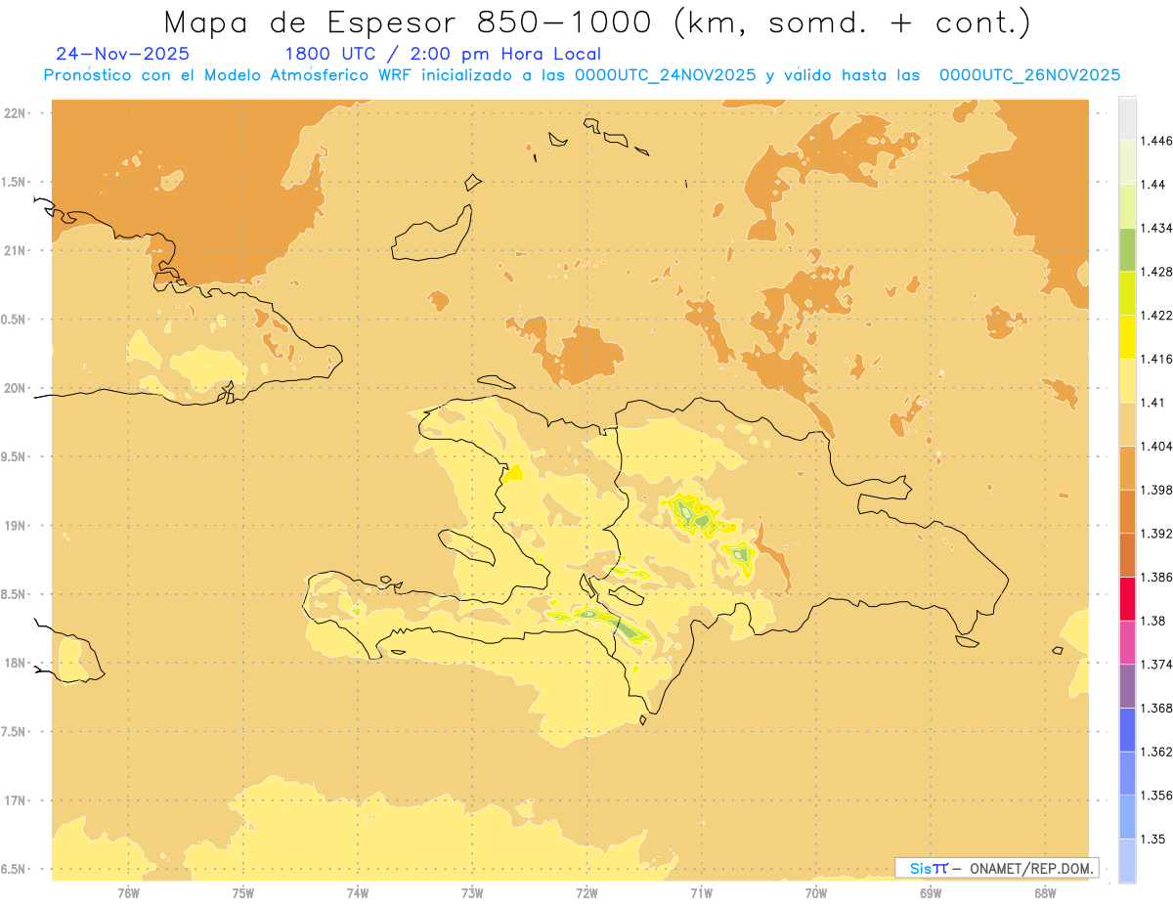Click the longitude label "75W"
Viewport: 1173px width, 906px height.
pyautogui.click(x=242, y=893)
